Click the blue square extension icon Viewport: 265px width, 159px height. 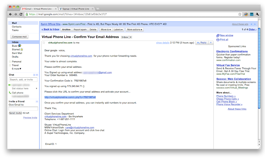[x=252, y=14]
